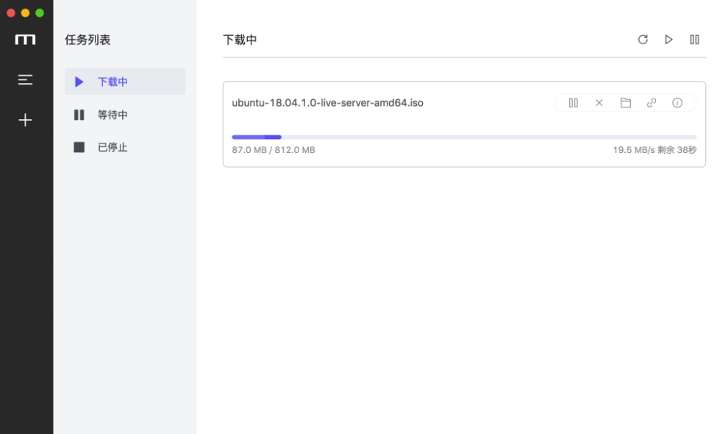The image size is (728, 434).
Task: Refresh the task list
Action: click(x=643, y=40)
